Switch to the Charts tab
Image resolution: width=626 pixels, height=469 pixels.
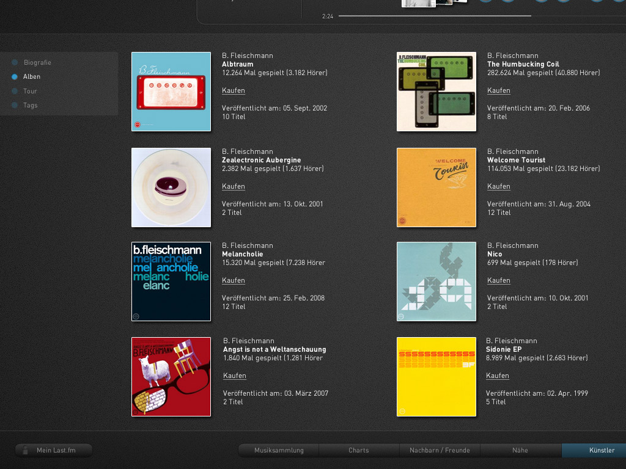(359, 450)
